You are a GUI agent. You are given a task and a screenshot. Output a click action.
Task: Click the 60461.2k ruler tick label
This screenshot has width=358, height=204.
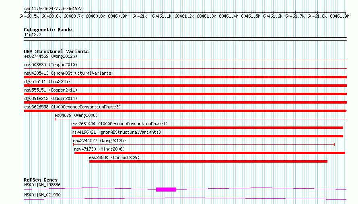[x=184, y=16]
